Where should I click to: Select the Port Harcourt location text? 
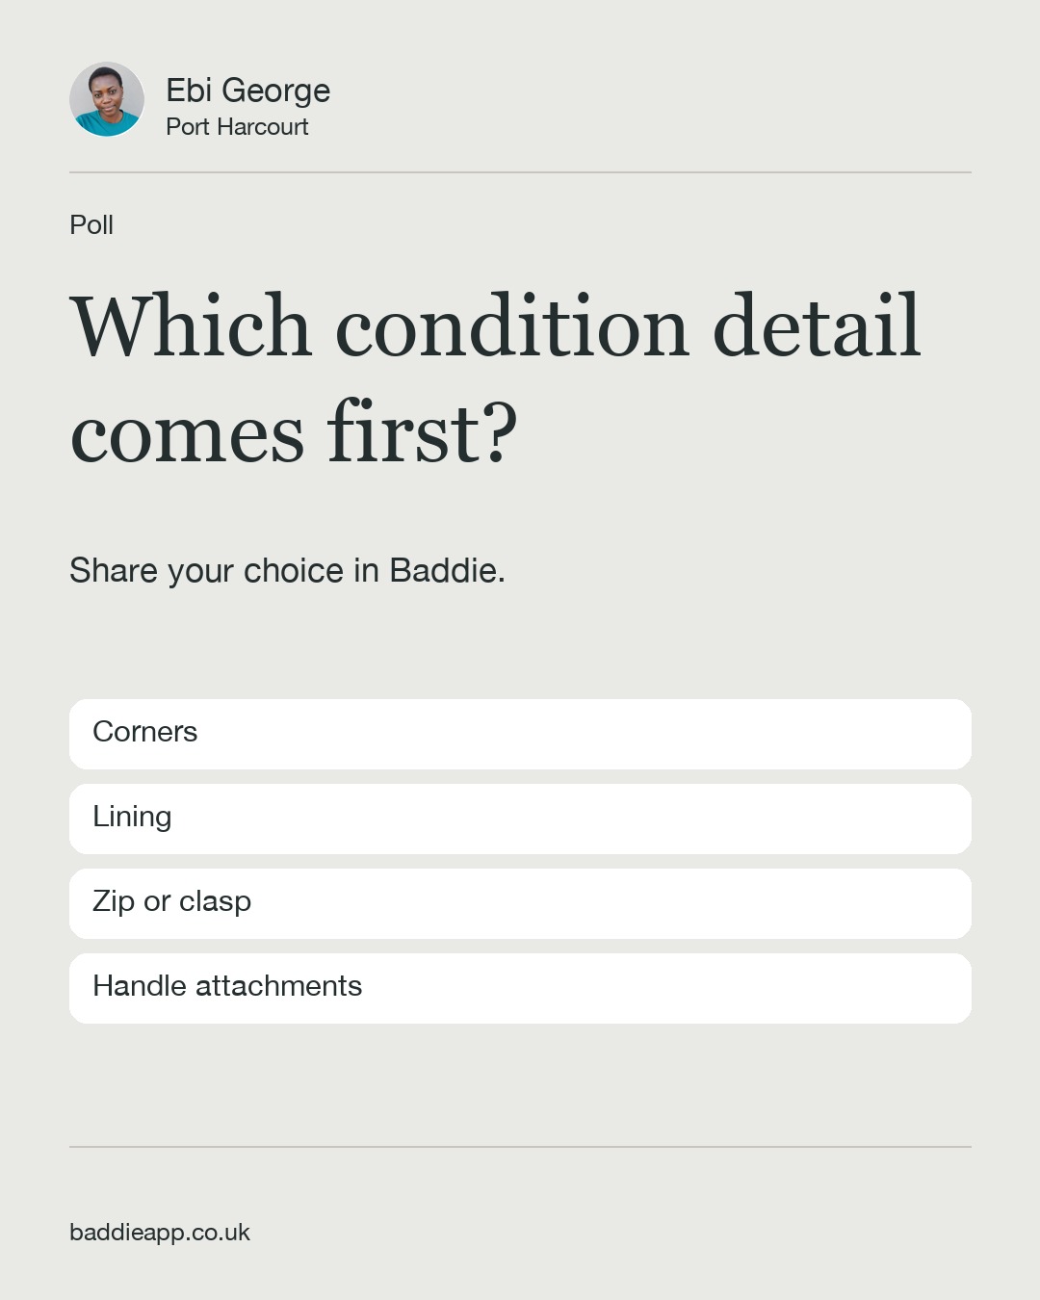(237, 127)
